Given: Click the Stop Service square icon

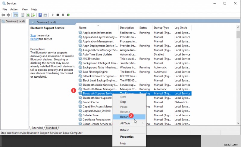Looking at the screenshot, I should click(x=58, y=15).
